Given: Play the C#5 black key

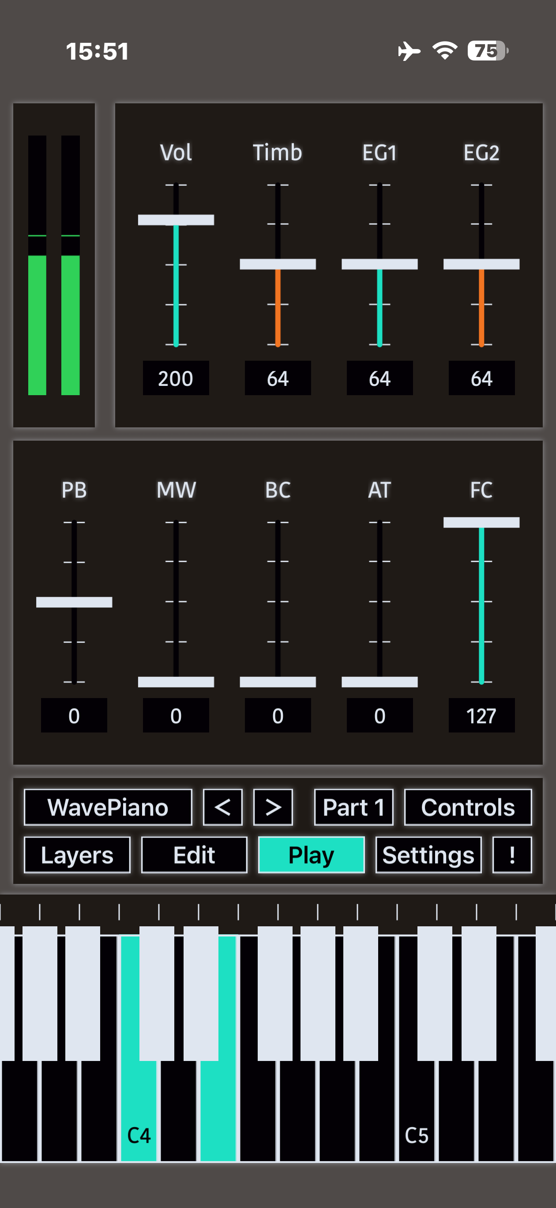Looking at the screenshot, I should pos(435,993).
